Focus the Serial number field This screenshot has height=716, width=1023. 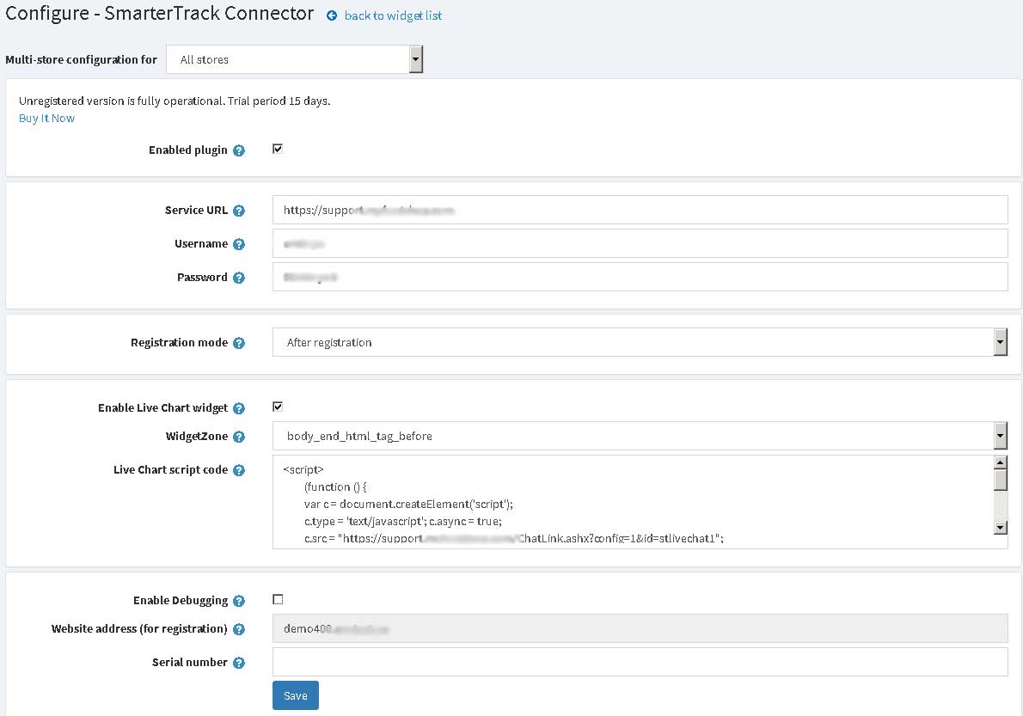(x=640, y=662)
